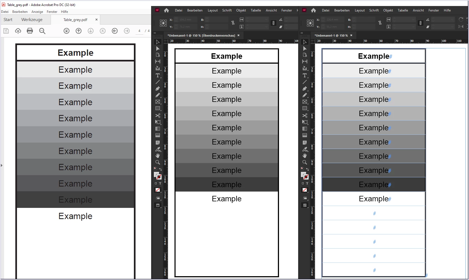Close the Table_grey.pdf tab
This screenshot has height=280, width=469.
pyautogui.click(x=96, y=20)
